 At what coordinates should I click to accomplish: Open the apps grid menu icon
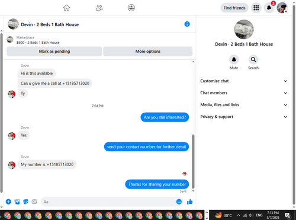[256, 8]
